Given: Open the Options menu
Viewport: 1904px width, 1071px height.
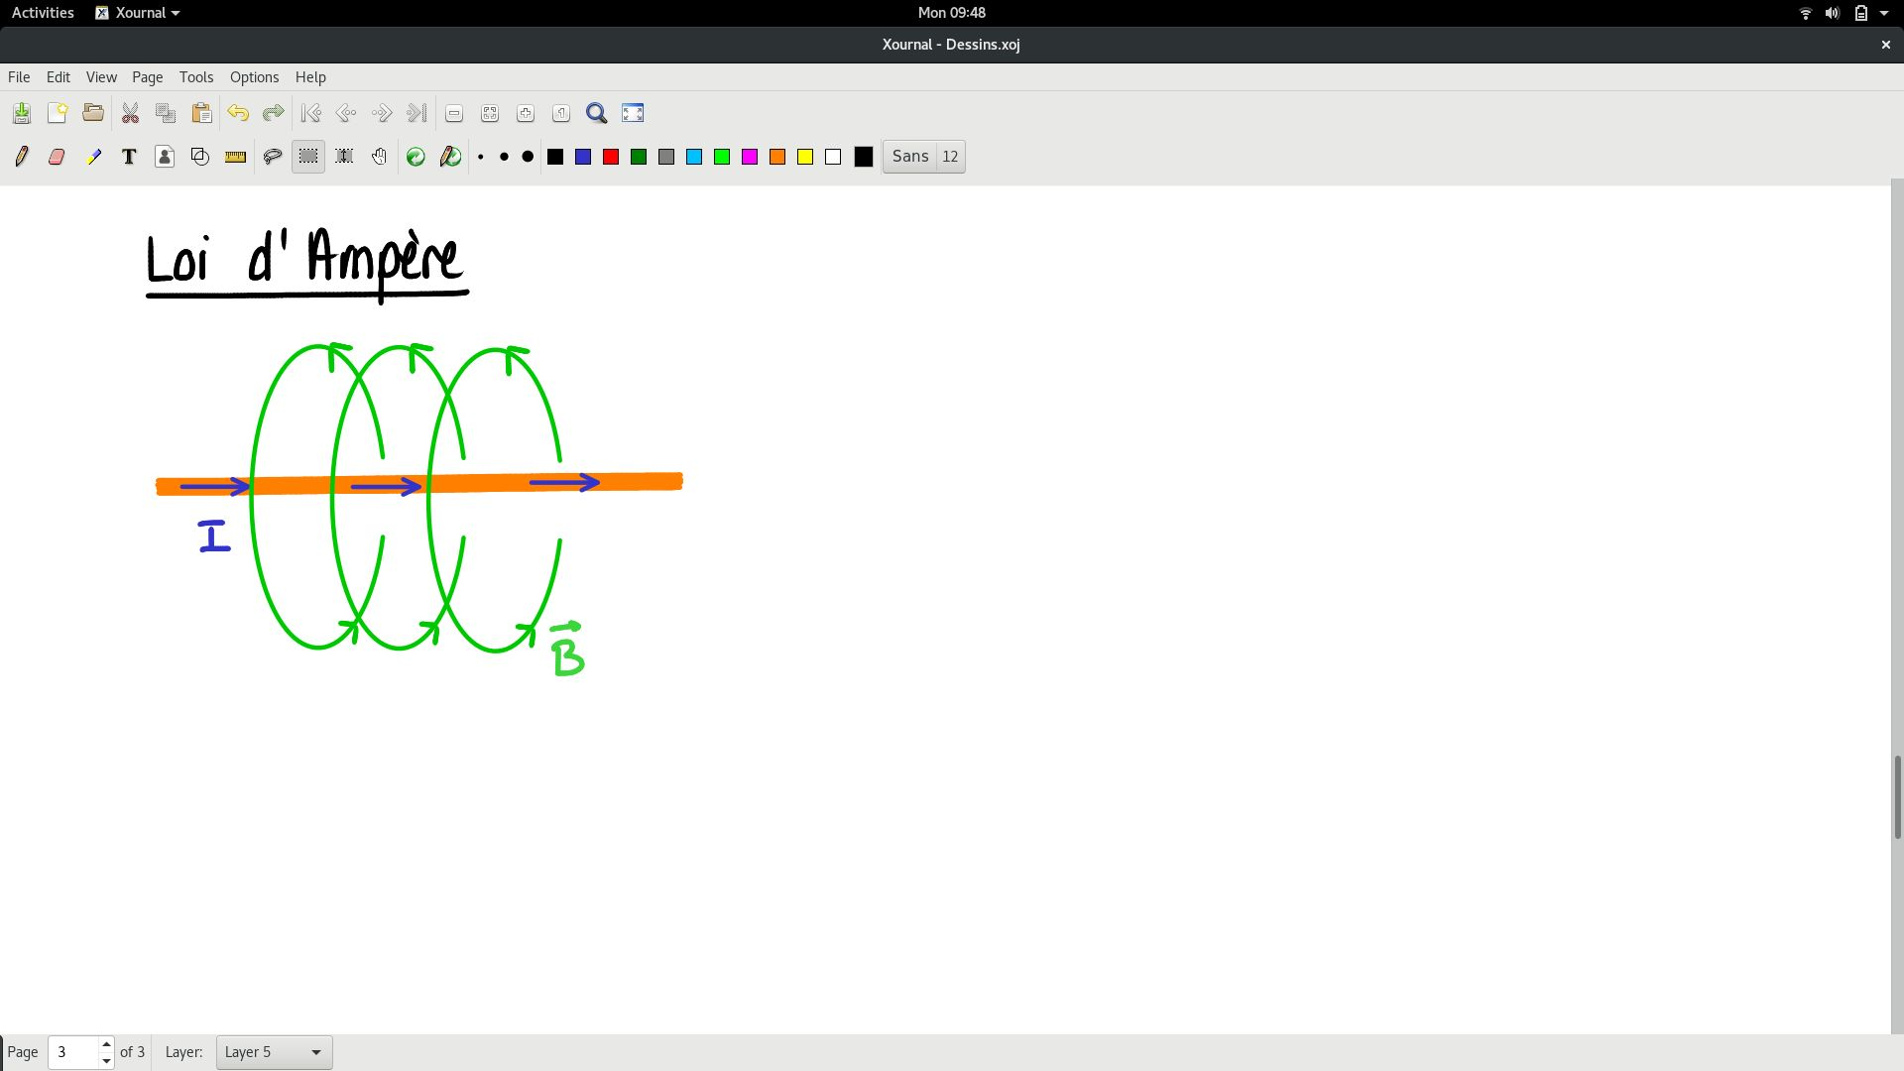Looking at the screenshot, I should 254,77.
